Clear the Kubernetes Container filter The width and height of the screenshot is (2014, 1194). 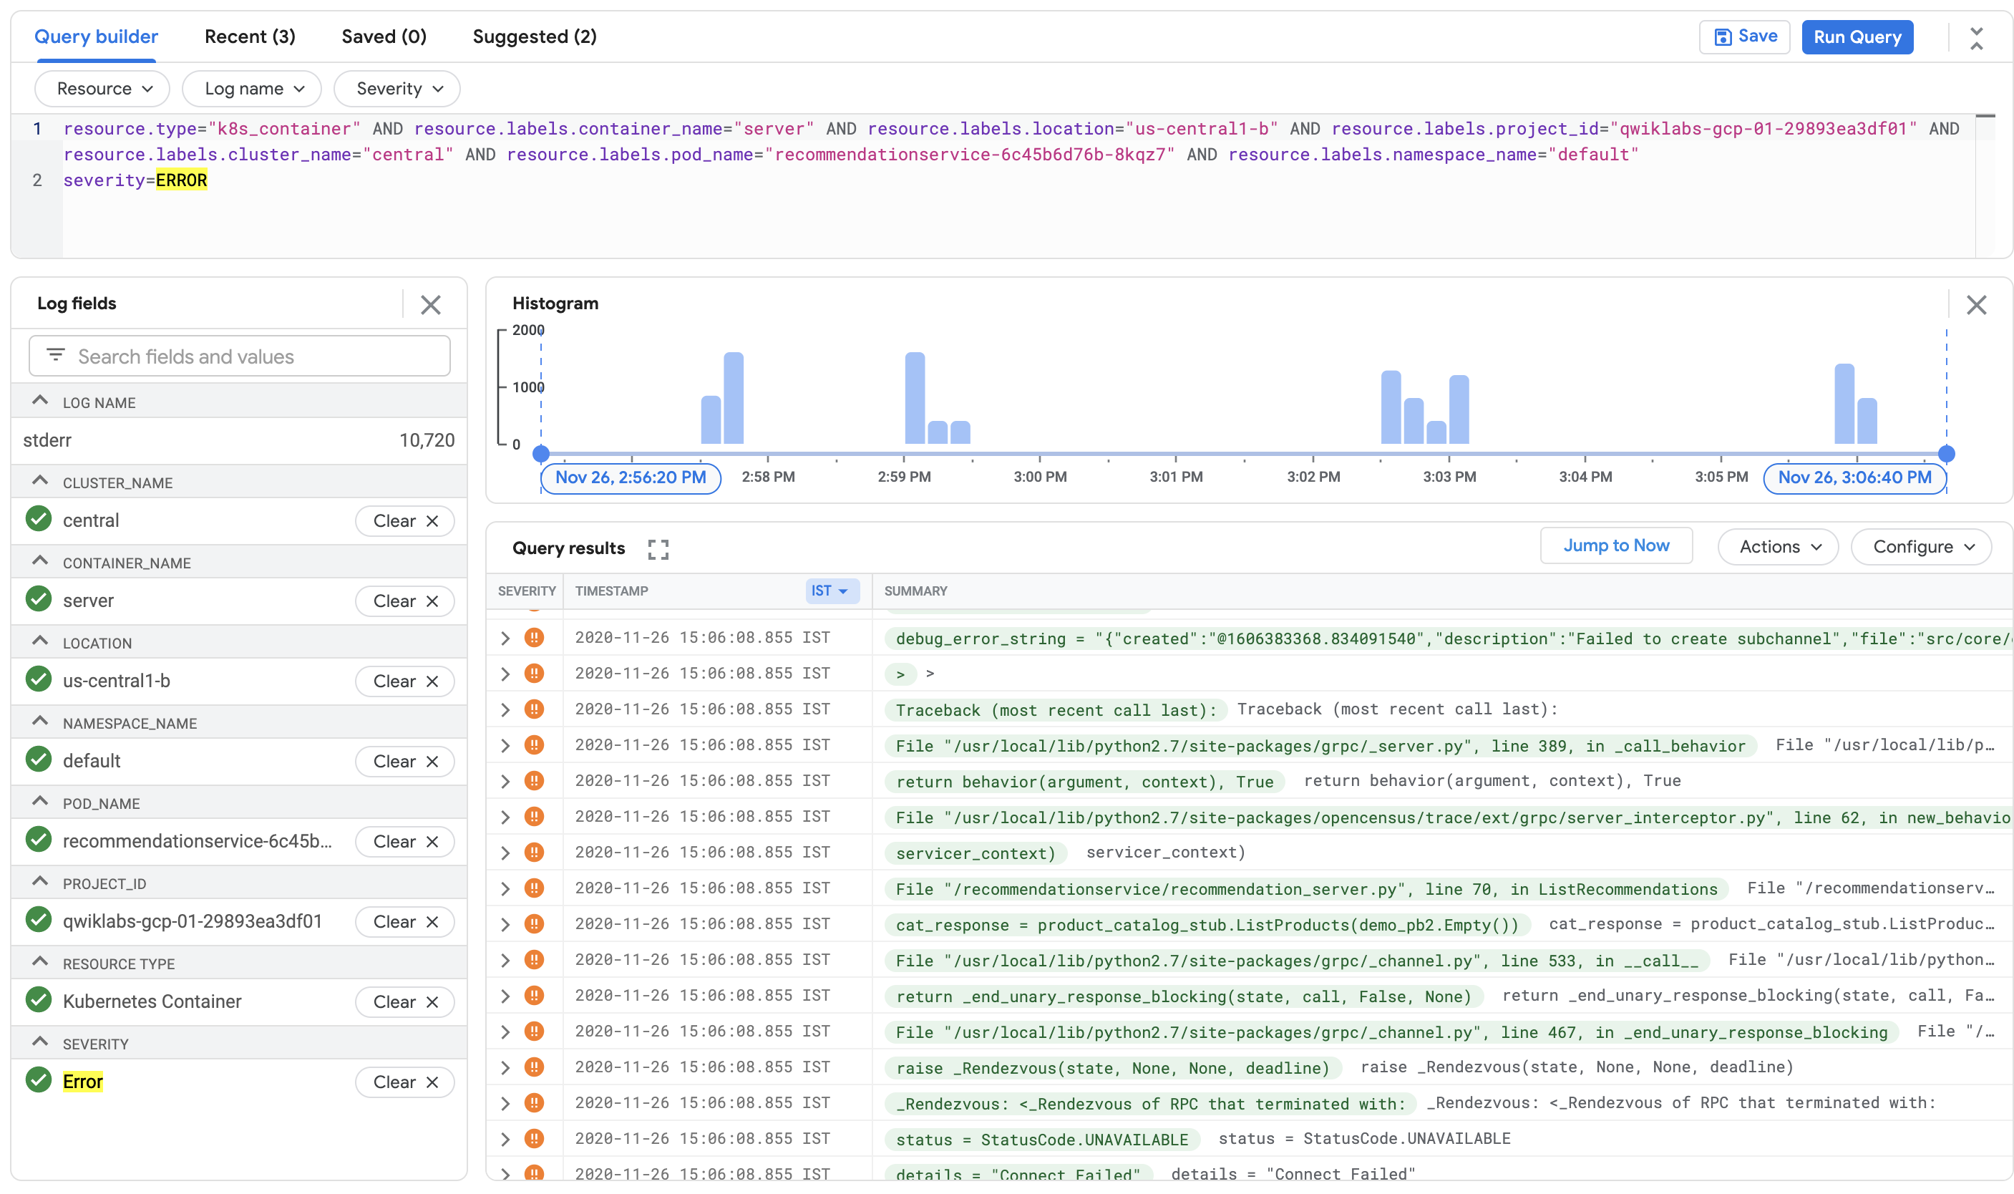click(x=404, y=1001)
